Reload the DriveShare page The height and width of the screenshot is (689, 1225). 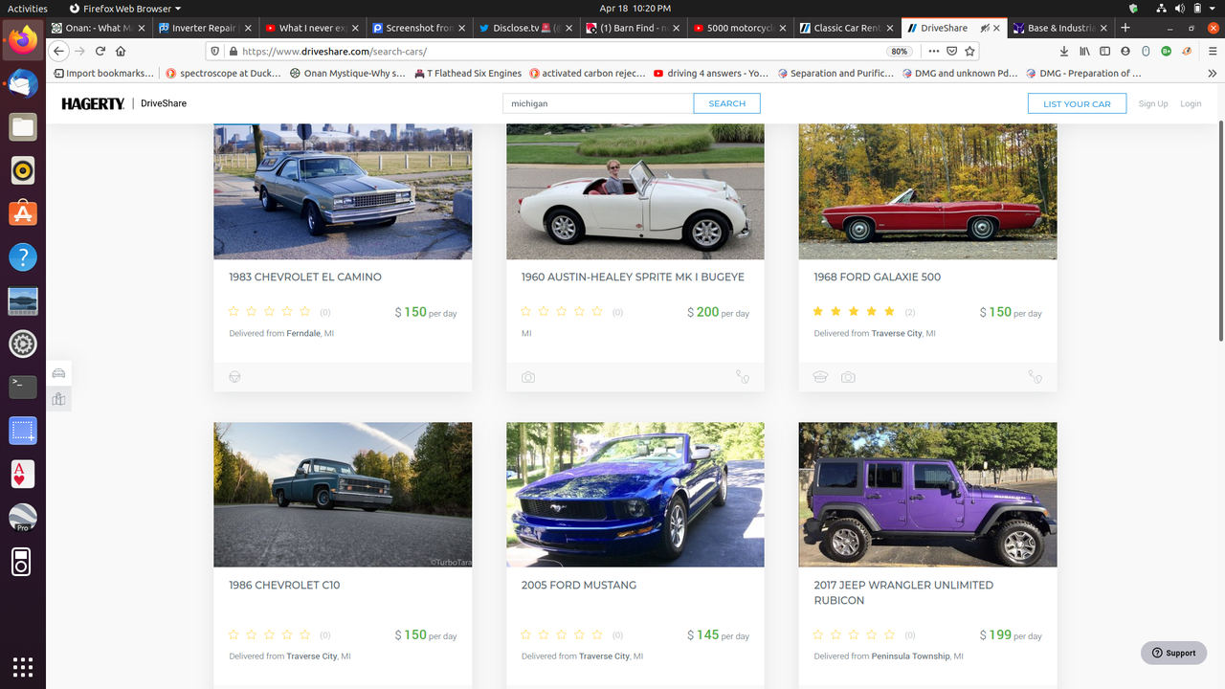(100, 51)
